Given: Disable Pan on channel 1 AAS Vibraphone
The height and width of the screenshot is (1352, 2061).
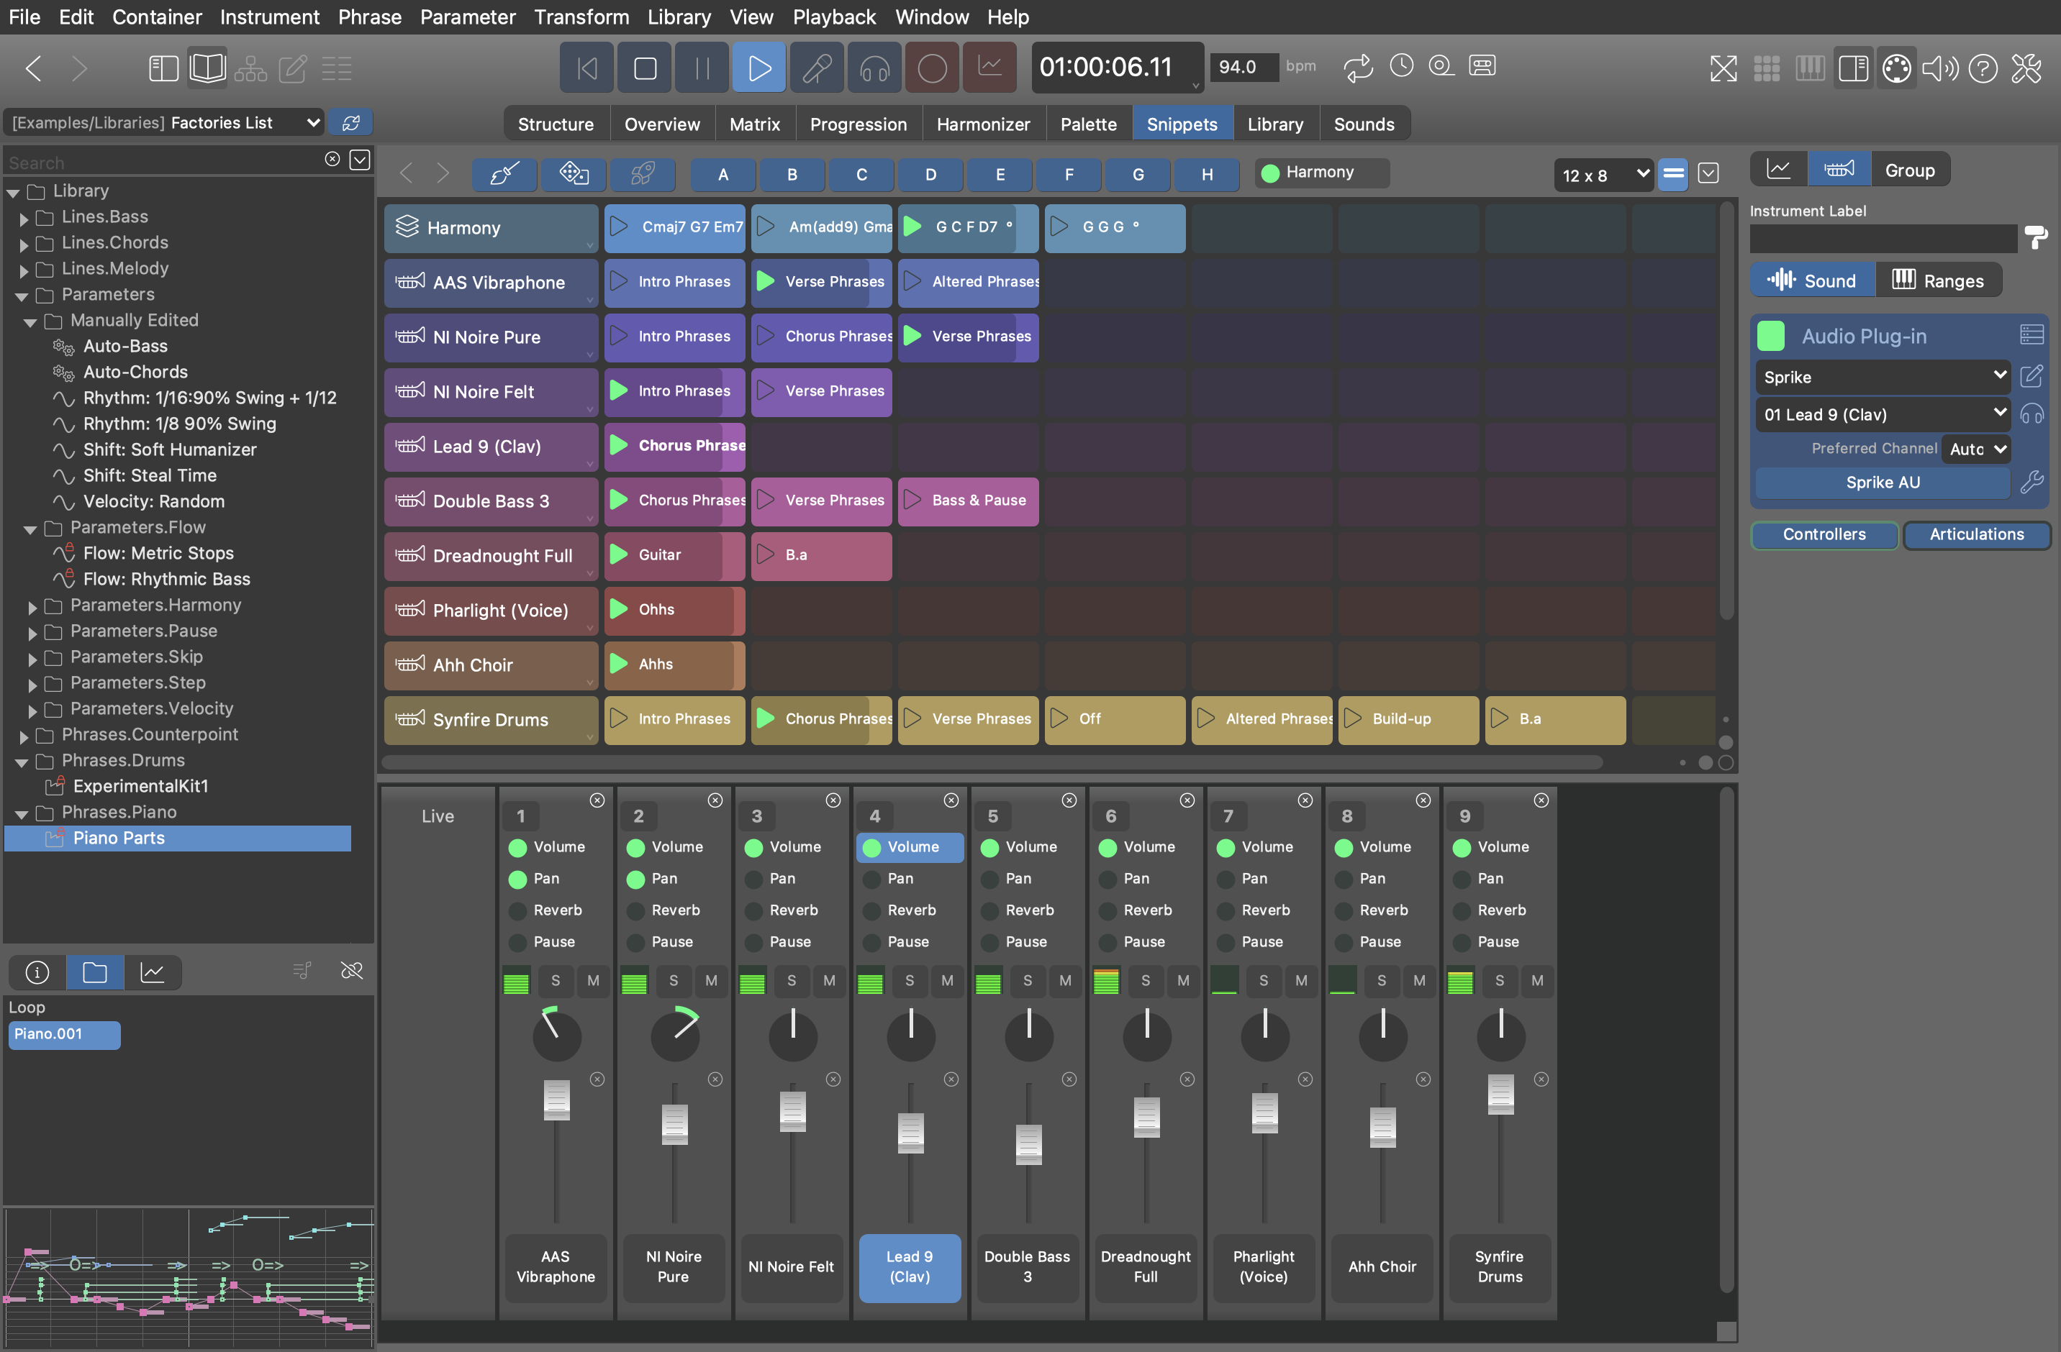Looking at the screenshot, I should point(518,879).
